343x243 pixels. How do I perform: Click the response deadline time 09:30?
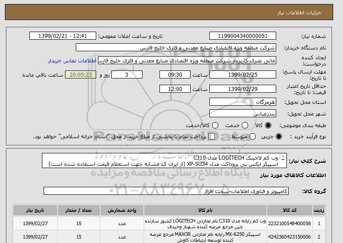pyautogui.click(x=175, y=74)
